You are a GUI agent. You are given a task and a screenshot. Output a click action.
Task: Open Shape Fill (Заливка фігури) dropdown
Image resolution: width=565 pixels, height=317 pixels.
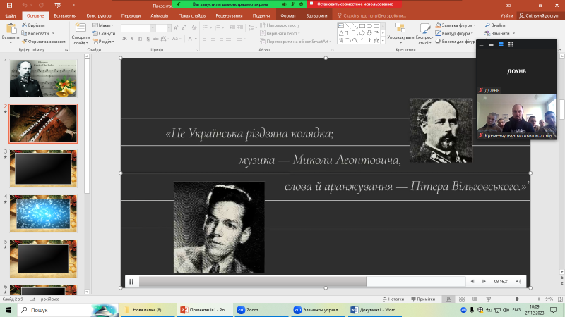click(456, 25)
